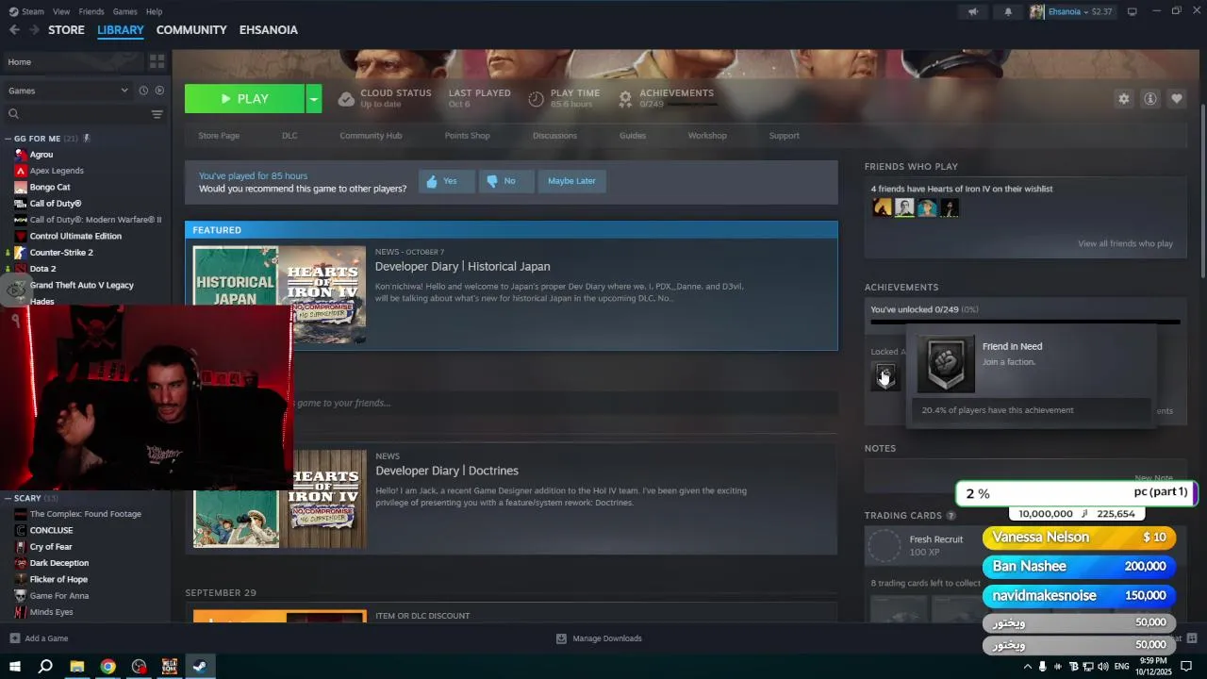Select Apex Legends in library list
This screenshot has width=1207, height=679.
click(57, 171)
